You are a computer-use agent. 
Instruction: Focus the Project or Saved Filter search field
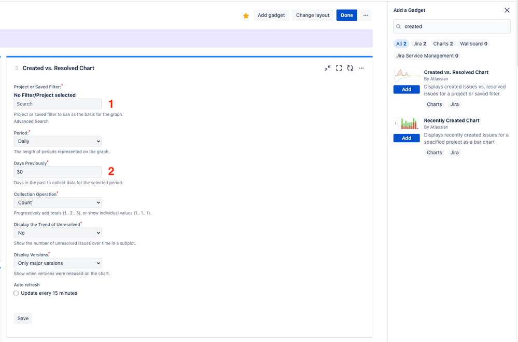pos(58,104)
